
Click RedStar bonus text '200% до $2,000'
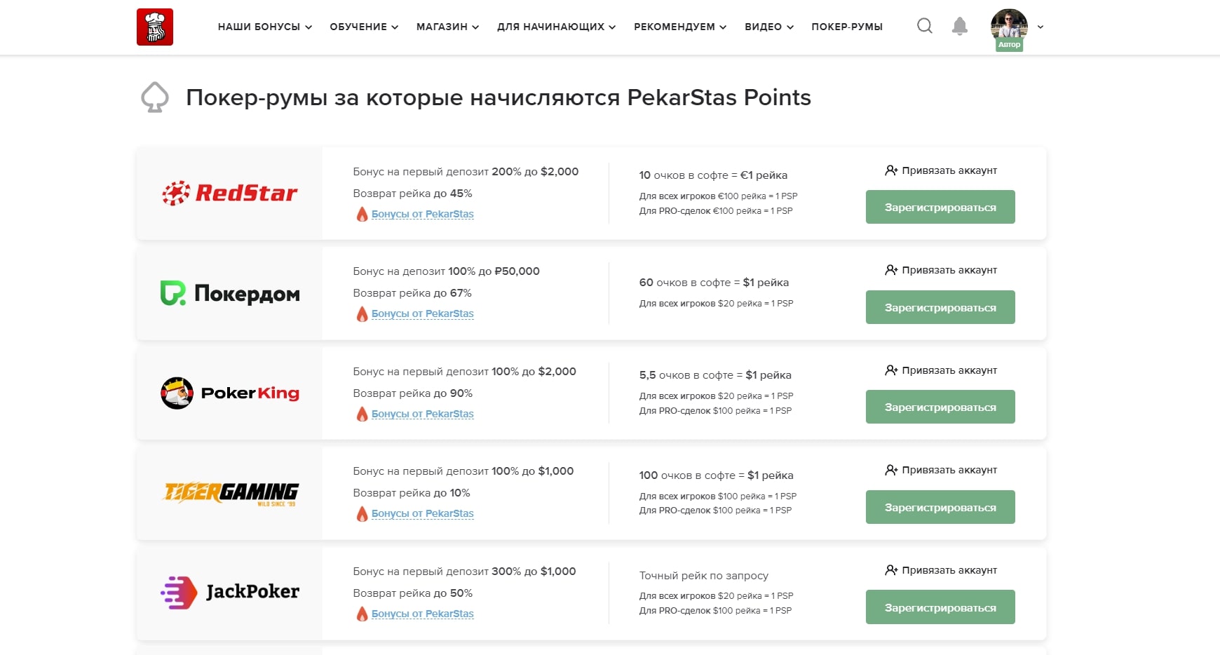[x=535, y=172]
